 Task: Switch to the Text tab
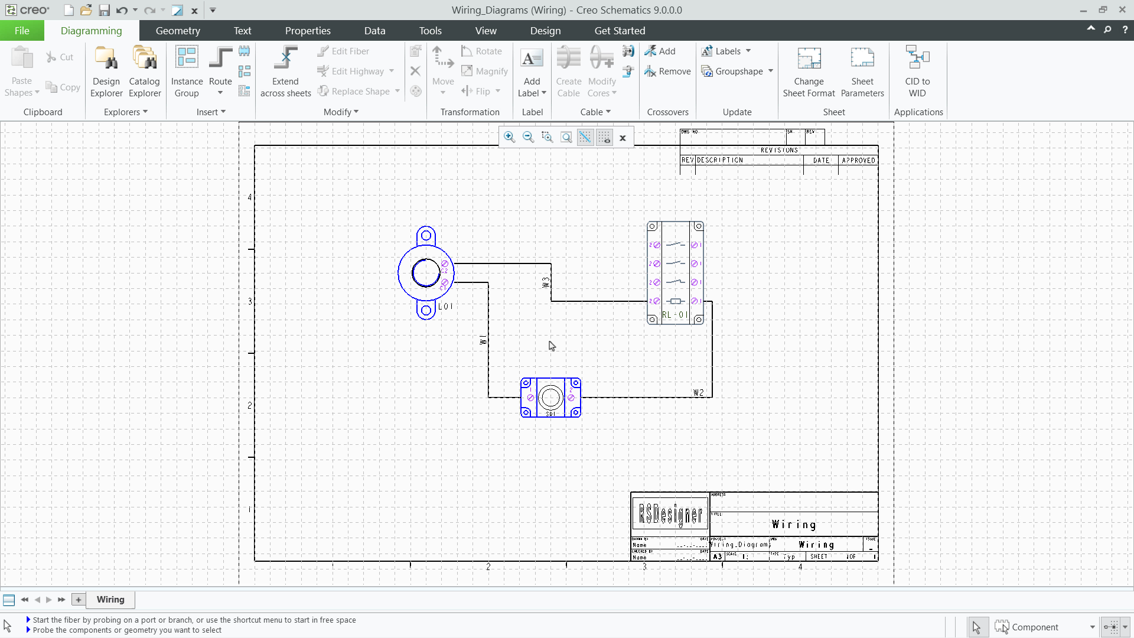(242, 31)
